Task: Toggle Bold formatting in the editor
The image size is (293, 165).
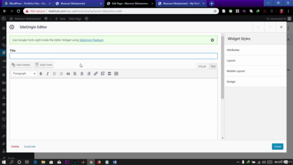Action: (41, 74)
